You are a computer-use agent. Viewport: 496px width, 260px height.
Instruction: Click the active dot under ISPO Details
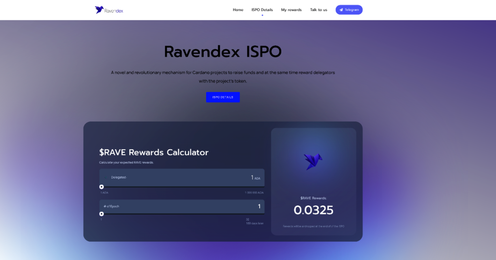(x=262, y=15)
